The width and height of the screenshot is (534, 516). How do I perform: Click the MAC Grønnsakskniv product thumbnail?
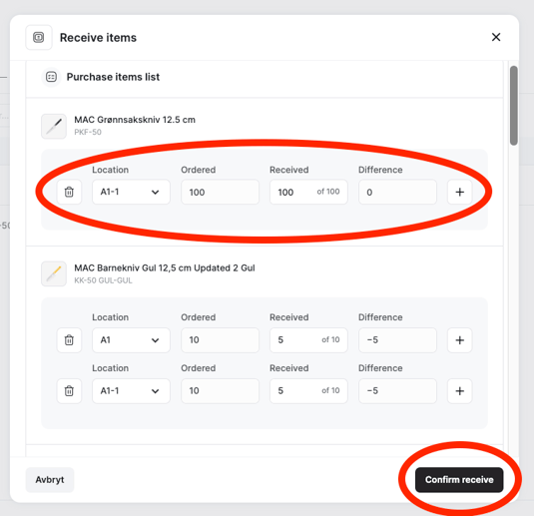(x=54, y=127)
